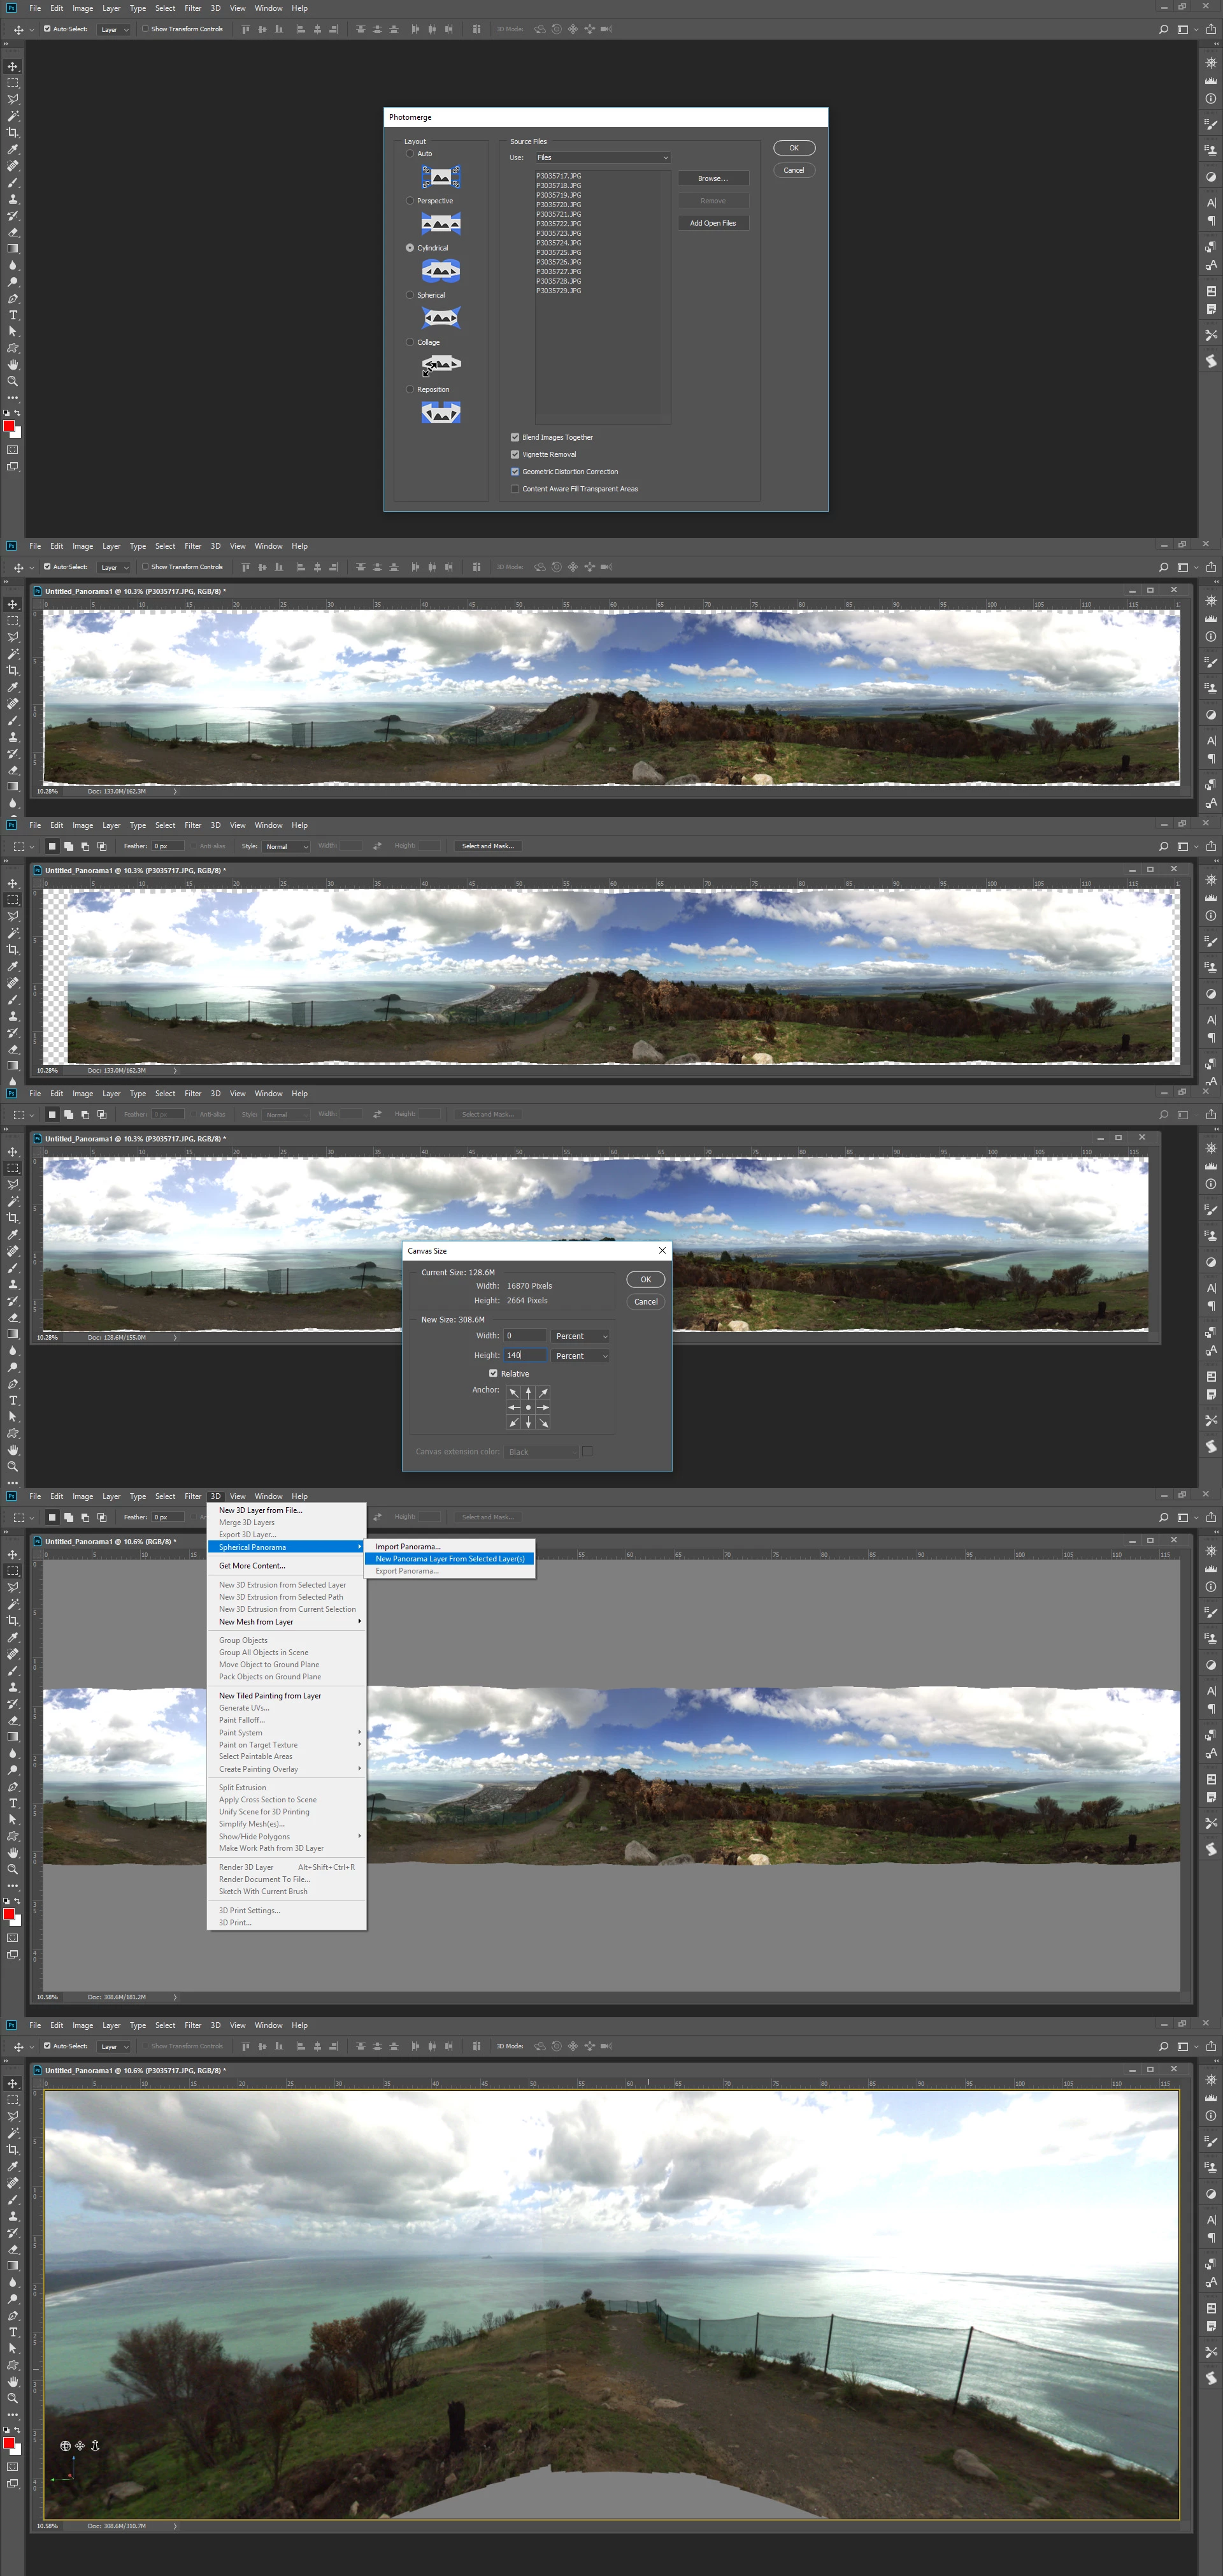Close the Canvas Size dialog with X
This screenshot has height=2576, width=1223.
661,1250
